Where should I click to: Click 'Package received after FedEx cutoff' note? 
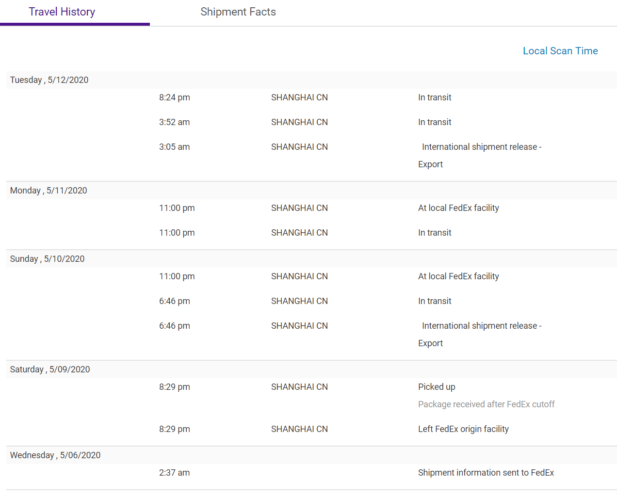click(x=486, y=404)
